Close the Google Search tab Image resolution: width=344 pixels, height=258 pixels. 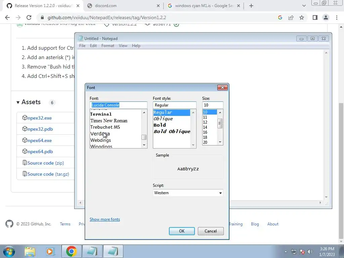pyautogui.click(x=239, y=6)
